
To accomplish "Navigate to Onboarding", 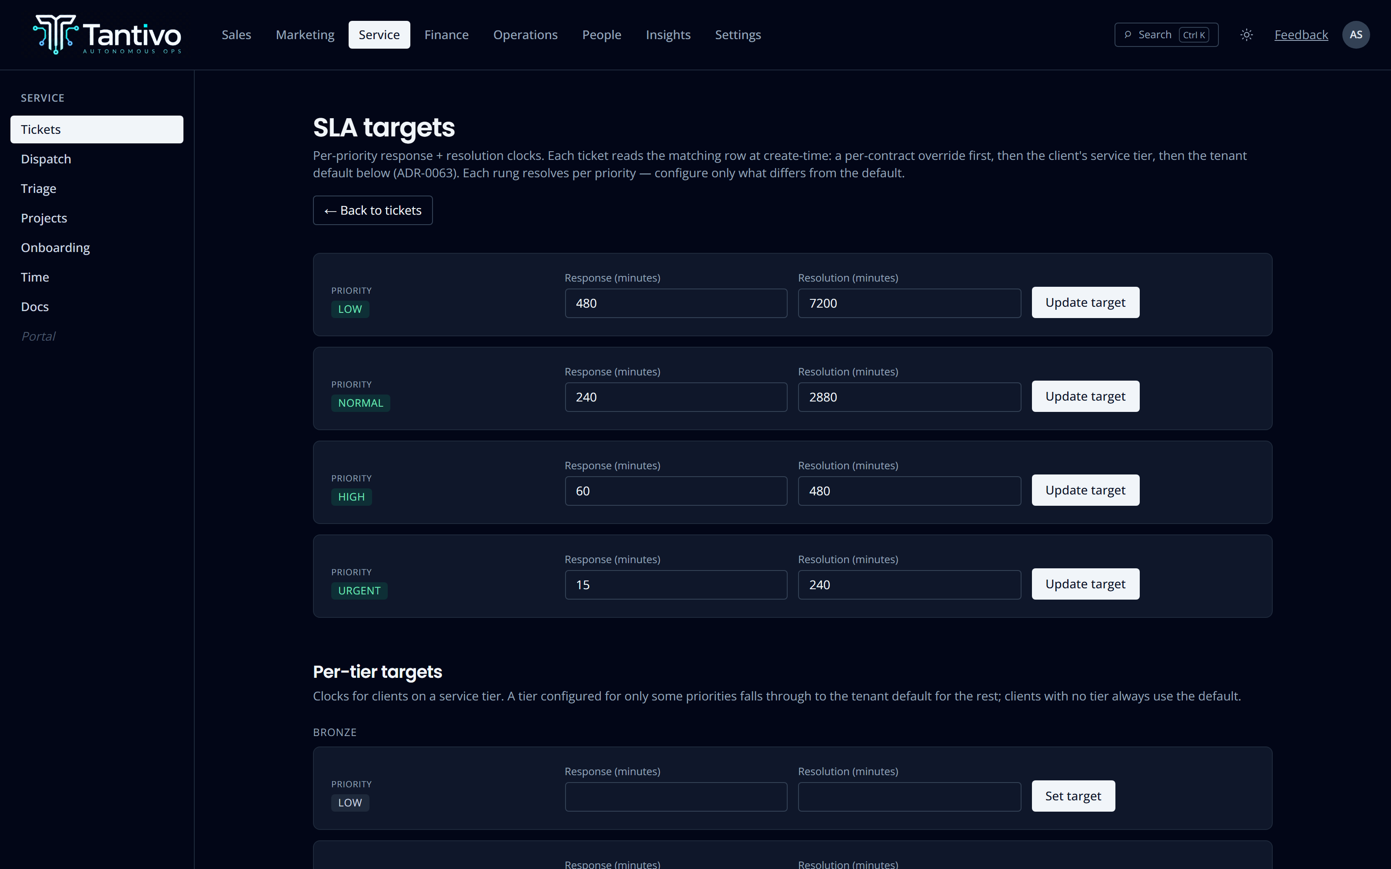I will tap(97, 248).
